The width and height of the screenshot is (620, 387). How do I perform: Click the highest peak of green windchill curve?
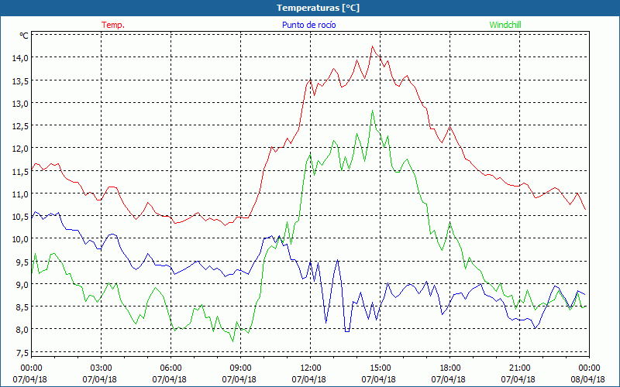373,110
